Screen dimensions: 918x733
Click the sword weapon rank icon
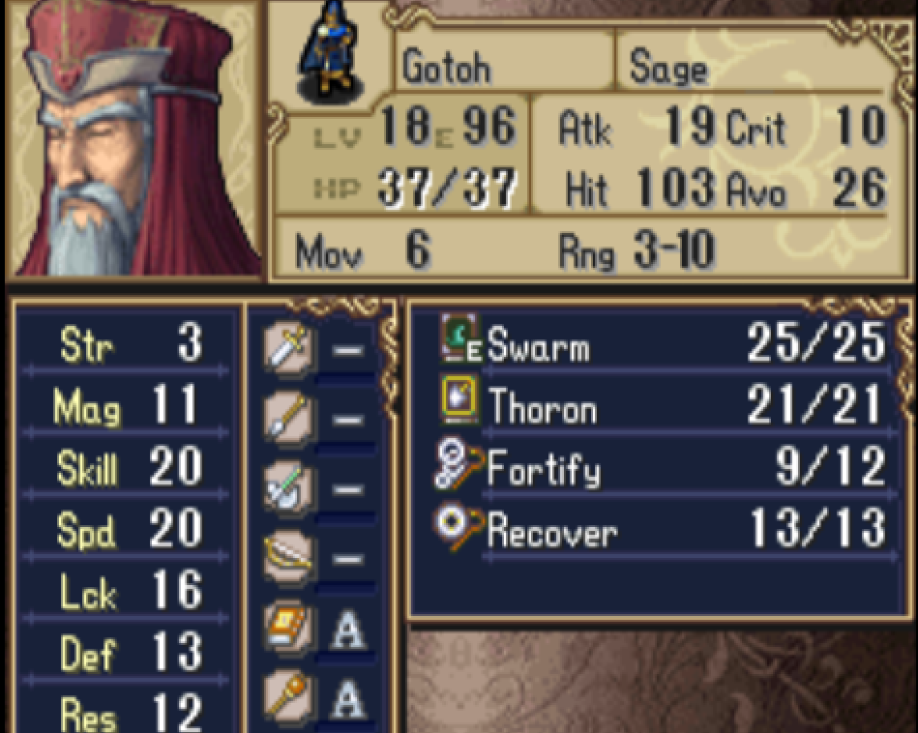(x=287, y=348)
